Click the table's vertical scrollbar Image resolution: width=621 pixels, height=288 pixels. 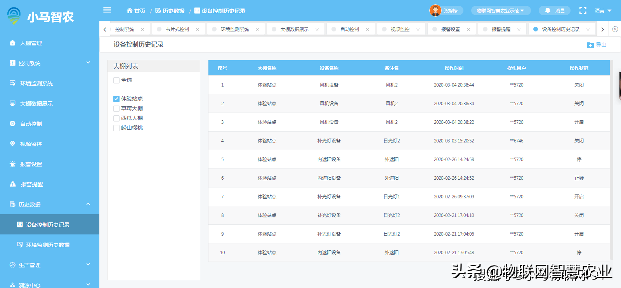pos(611,155)
